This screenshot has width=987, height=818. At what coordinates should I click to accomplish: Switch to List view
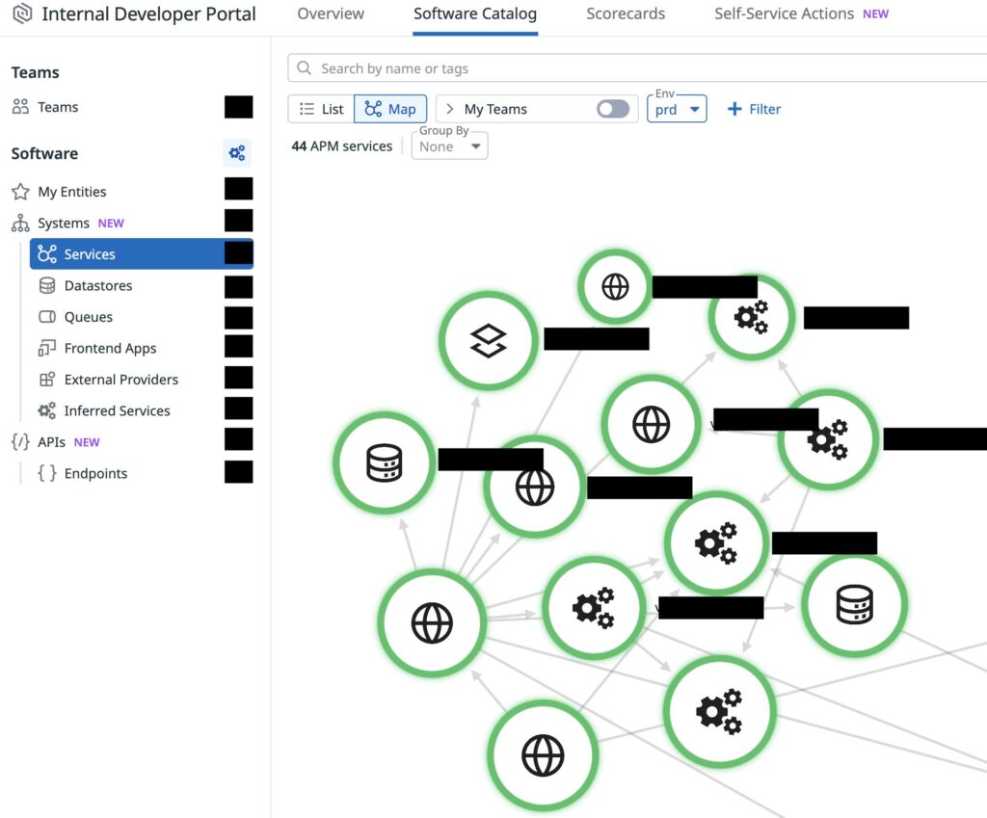point(322,109)
